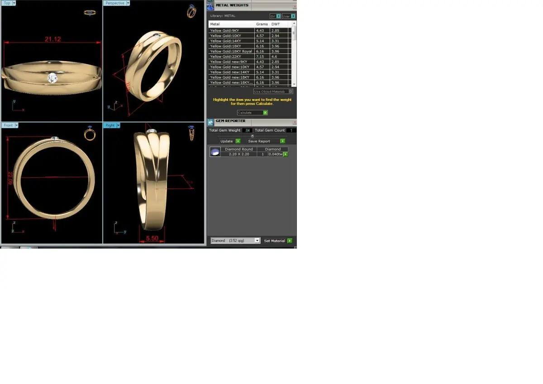Select the Yellow Gold:22KY row
The width and height of the screenshot is (543, 384).
pyautogui.click(x=250, y=57)
